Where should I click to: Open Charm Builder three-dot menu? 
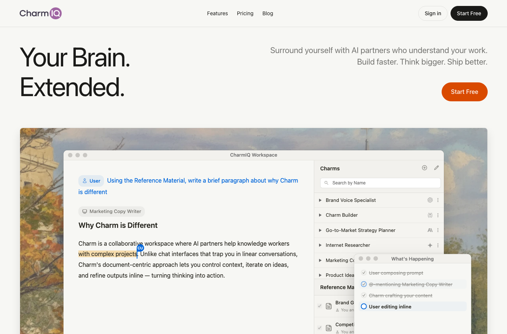tap(438, 215)
